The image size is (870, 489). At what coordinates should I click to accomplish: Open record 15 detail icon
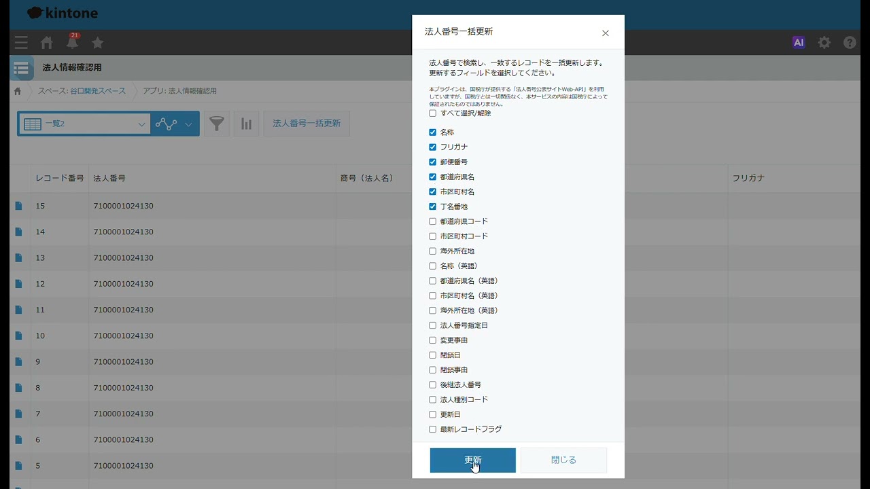pyautogui.click(x=19, y=206)
